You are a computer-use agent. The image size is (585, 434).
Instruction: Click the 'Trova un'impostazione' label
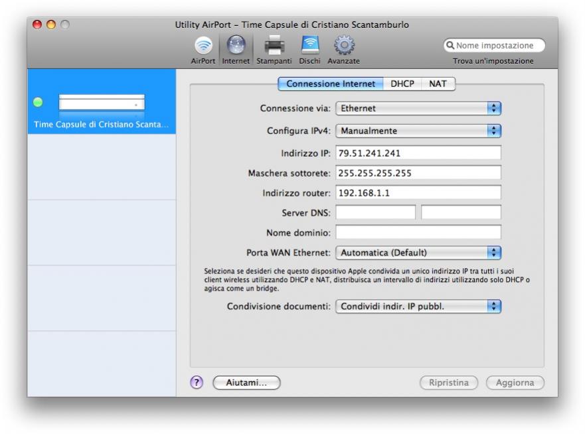pyautogui.click(x=493, y=61)
